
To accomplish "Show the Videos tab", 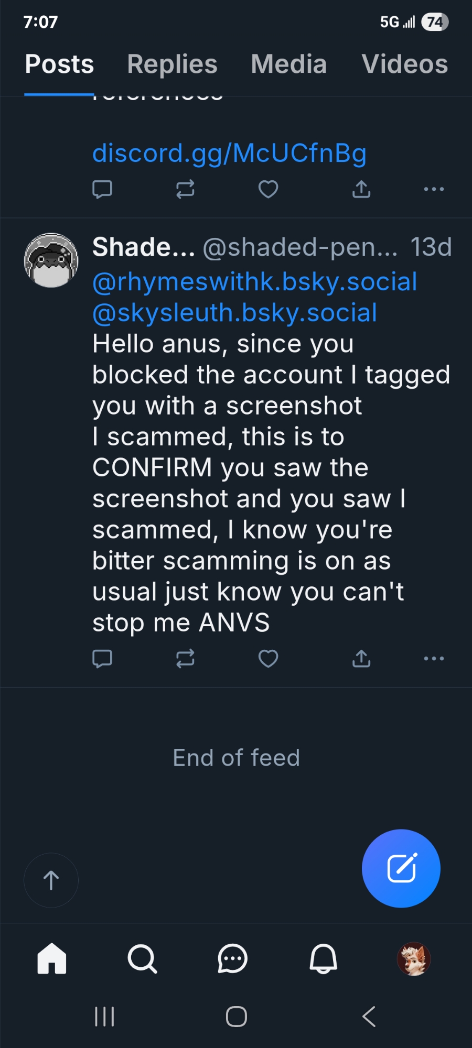I will tap(404, 64).
